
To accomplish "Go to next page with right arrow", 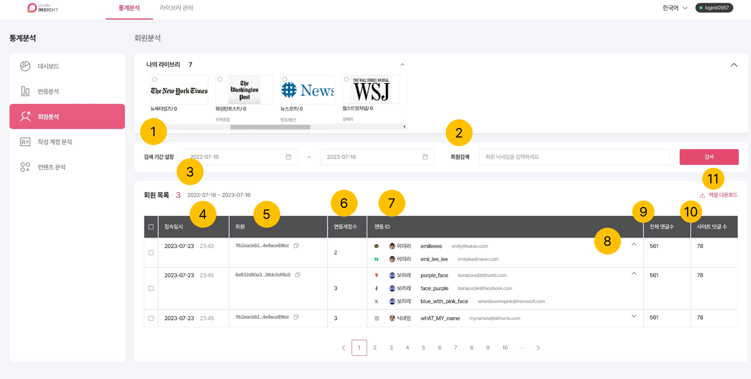I will [538, 348].
